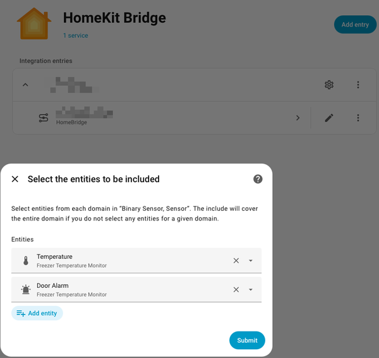The image size is (379, 358).
Task: Close the entity selection dialog
Action: tap(15, 179)
